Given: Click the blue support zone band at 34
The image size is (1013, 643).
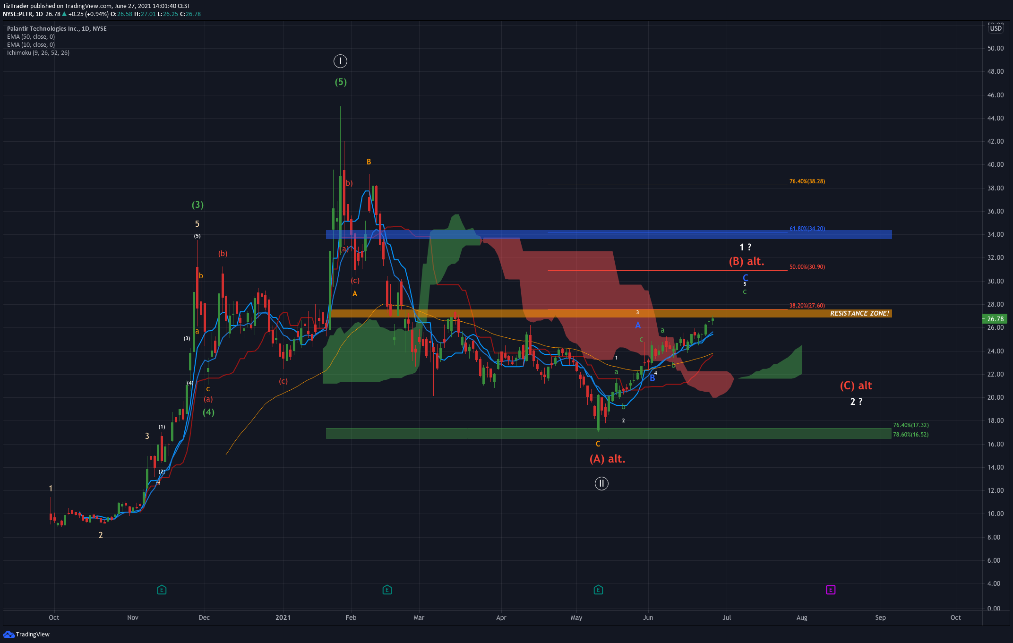Looking at the screenshot, I should [x=609, y=234].
